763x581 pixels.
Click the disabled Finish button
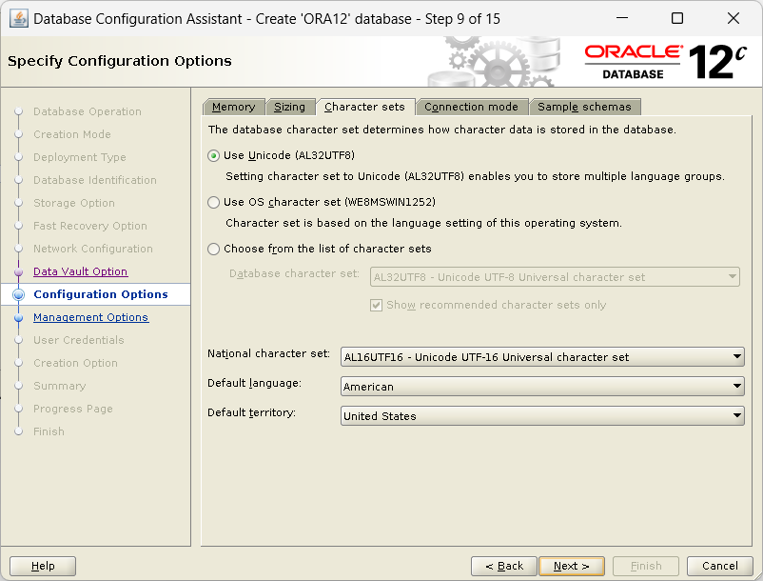pyautogui.click(x=646, y=566)
